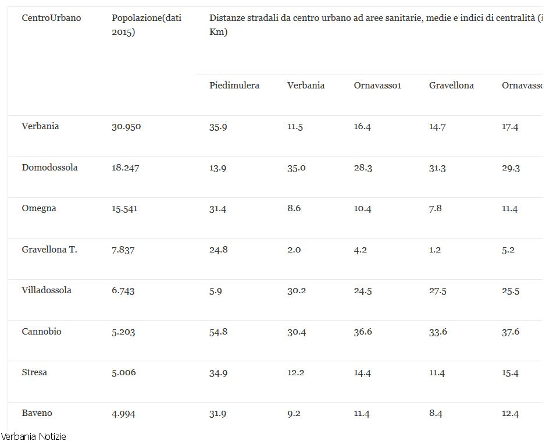The width and height of the screenshot is (553, 441).
Task: Click the Gravellona column header
Action: tap(451, 86)
